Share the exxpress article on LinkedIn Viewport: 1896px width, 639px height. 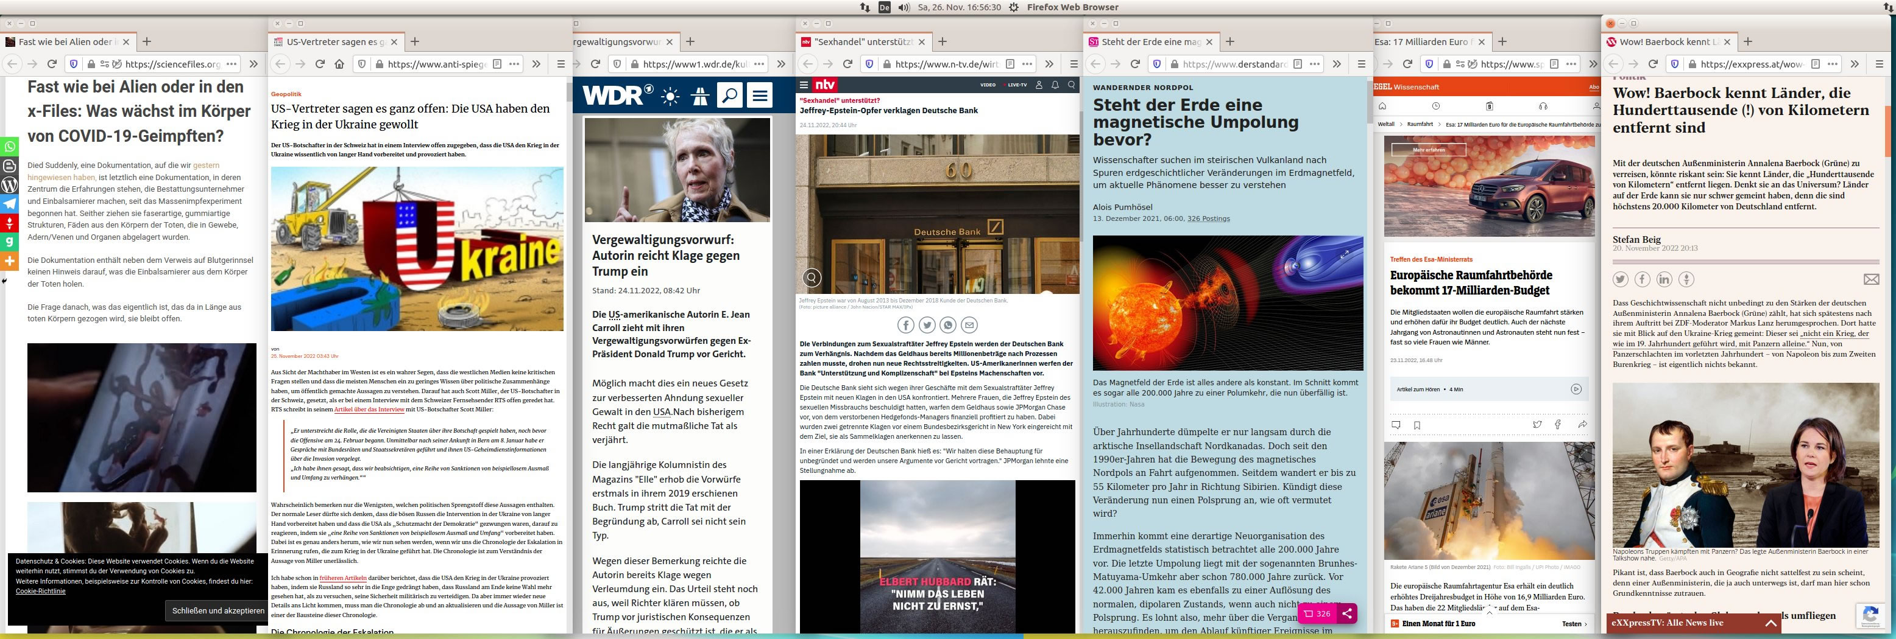coord(1664,279)
